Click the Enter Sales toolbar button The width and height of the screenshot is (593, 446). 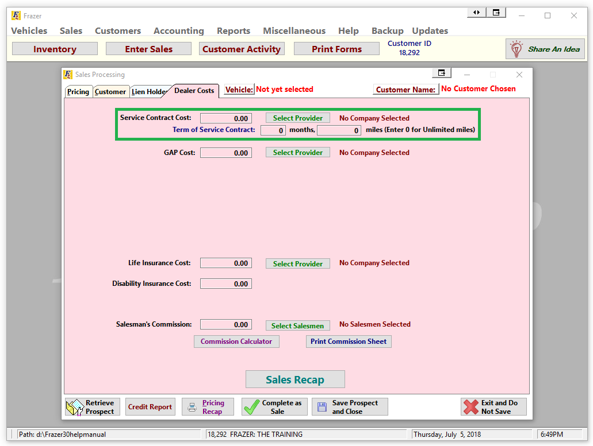pos(148,49)
